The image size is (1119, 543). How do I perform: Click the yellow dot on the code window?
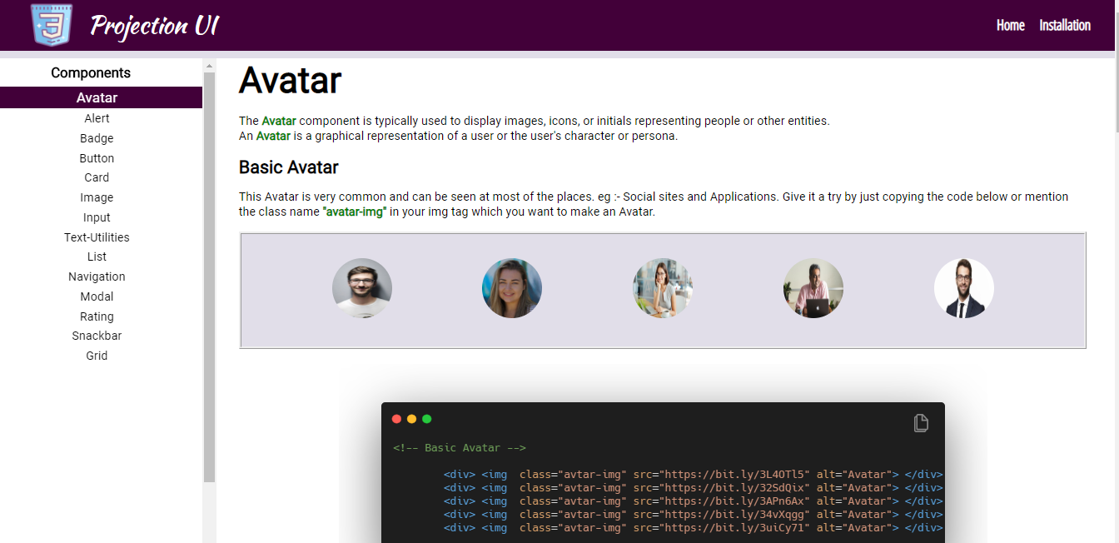pyautogui.click(x=411, y=419)
